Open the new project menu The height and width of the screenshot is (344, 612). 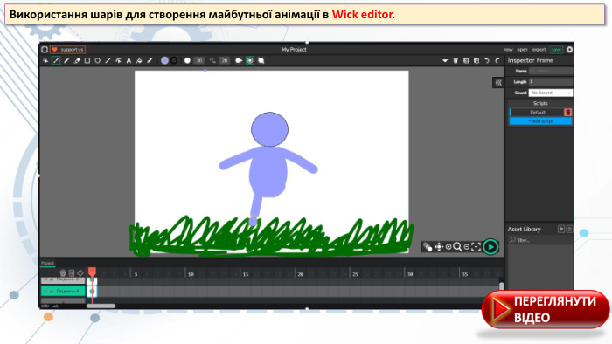[508, 50]
